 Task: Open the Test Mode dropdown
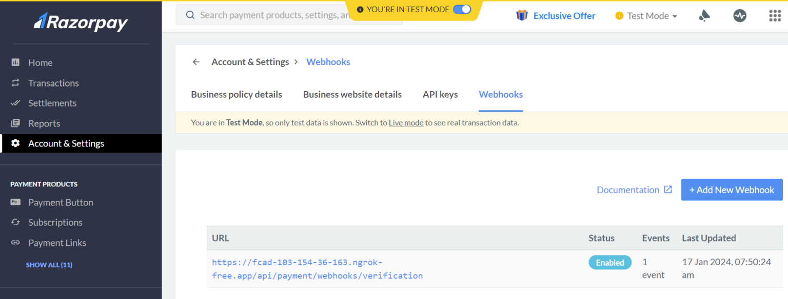[646, 16]
